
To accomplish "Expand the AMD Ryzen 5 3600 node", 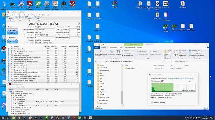I will click(x=11, y=96).
